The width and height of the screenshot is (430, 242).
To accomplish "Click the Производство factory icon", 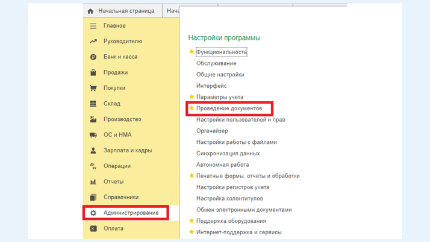I will pyautogui.click(x=93, y=119).
